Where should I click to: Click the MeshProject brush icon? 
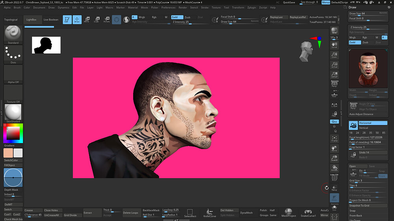288,213
